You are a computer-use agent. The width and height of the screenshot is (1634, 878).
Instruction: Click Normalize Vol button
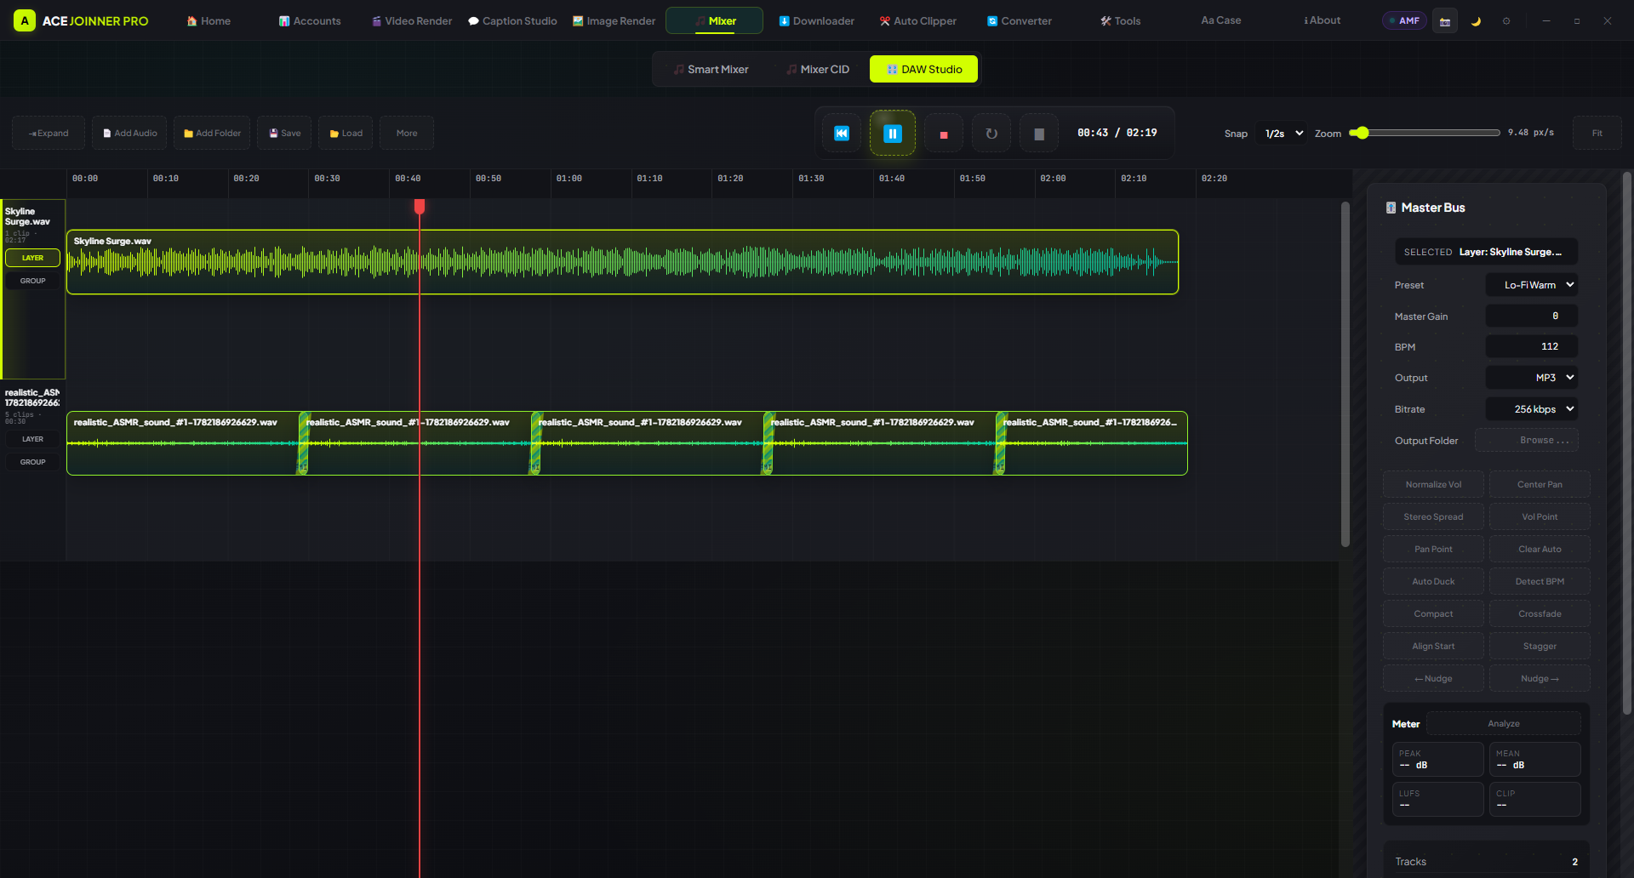coord(1433,485)
